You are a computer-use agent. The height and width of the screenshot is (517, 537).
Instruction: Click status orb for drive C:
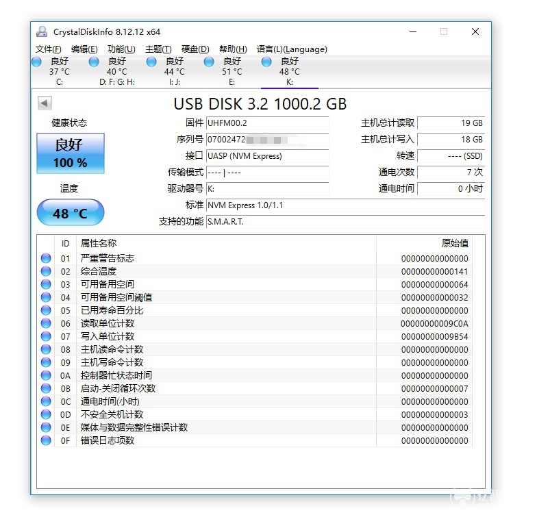(x=36, y=62)
